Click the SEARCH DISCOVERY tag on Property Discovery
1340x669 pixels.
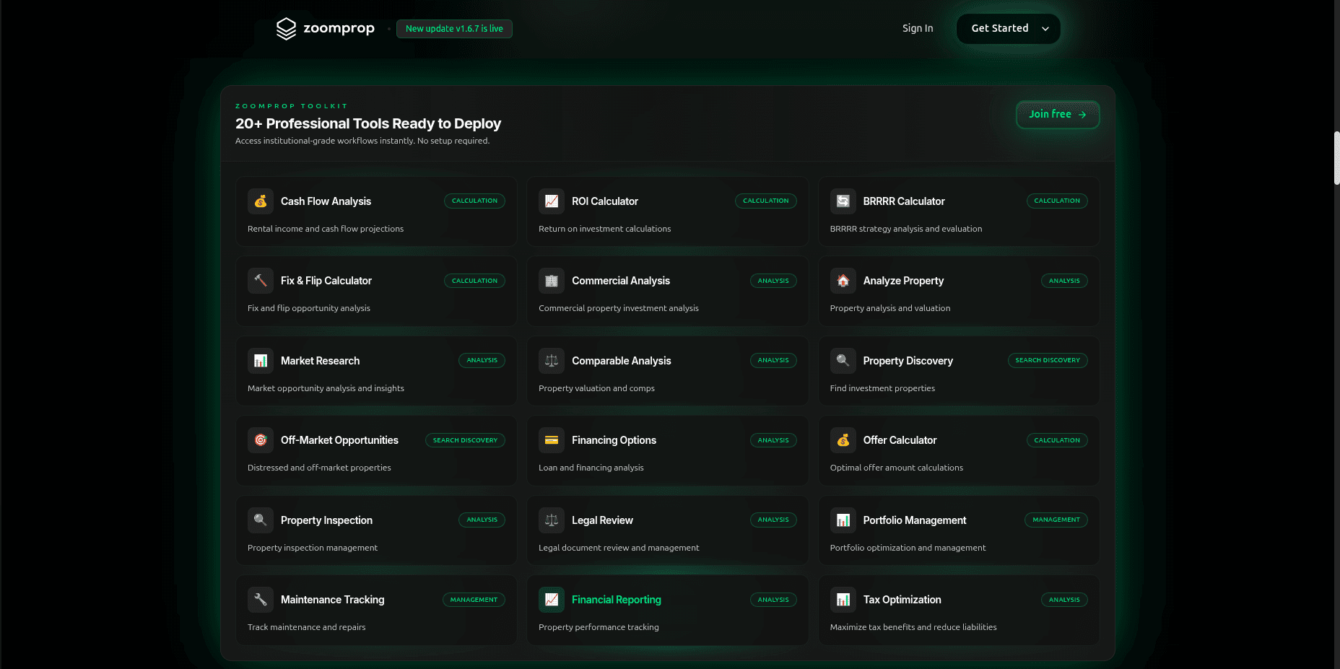1048,360
